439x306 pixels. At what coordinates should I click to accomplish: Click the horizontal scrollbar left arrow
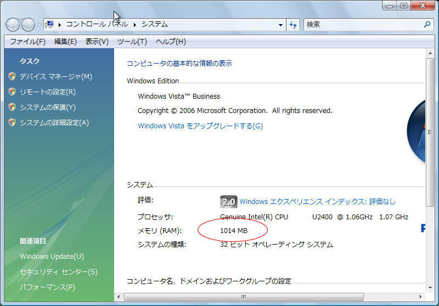[x=119, y=297]
